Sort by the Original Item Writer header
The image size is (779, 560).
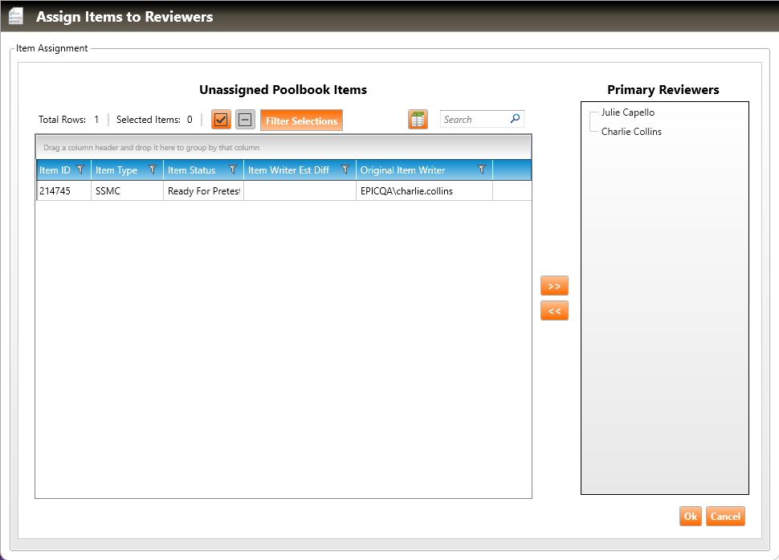pos(402,170)
